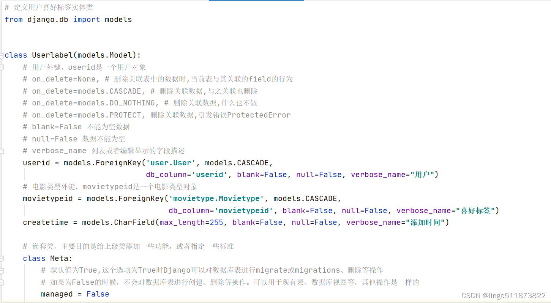The height and width of the screenshot is (303, 551).
Task: Click the on_delete=models.CASCADE comment line
Action: 140,91
